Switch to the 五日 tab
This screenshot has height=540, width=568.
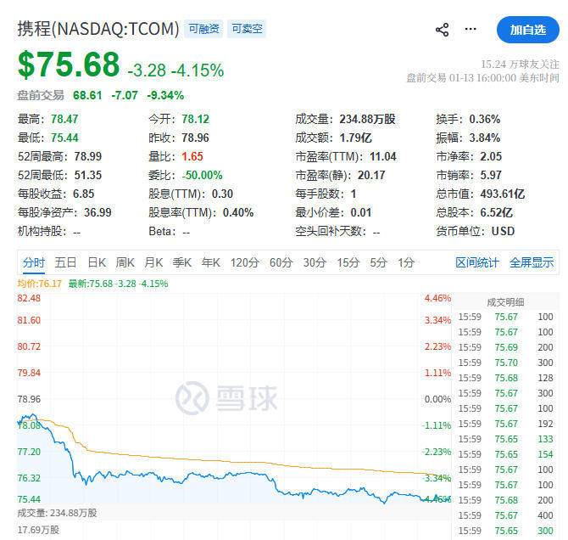[x=65, y=262]
